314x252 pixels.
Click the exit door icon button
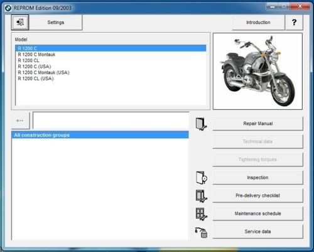[20, 22]
